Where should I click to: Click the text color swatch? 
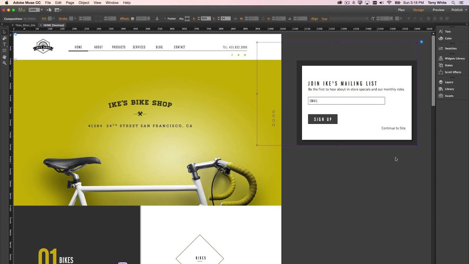[x=397, y=19]
